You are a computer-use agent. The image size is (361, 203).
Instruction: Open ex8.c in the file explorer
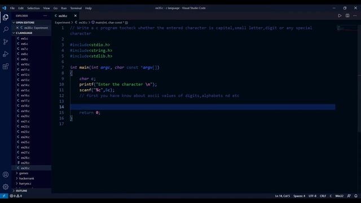pyautogui.click(x=24, y=54)
